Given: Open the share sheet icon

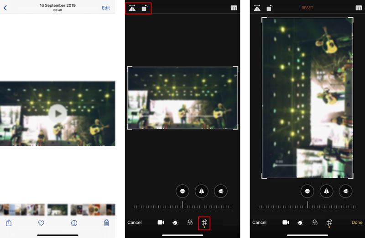Looking at the screenshot, I should 9,223.
